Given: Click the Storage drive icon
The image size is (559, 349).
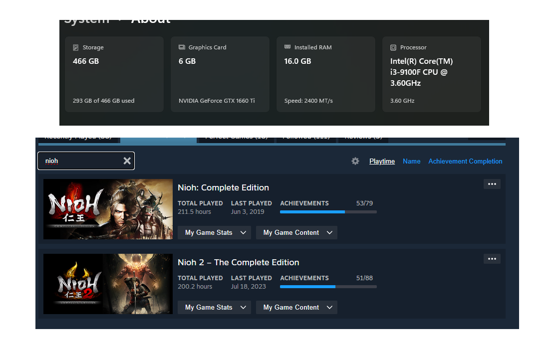Looking at the screenshot, I should tap(75, 47).
